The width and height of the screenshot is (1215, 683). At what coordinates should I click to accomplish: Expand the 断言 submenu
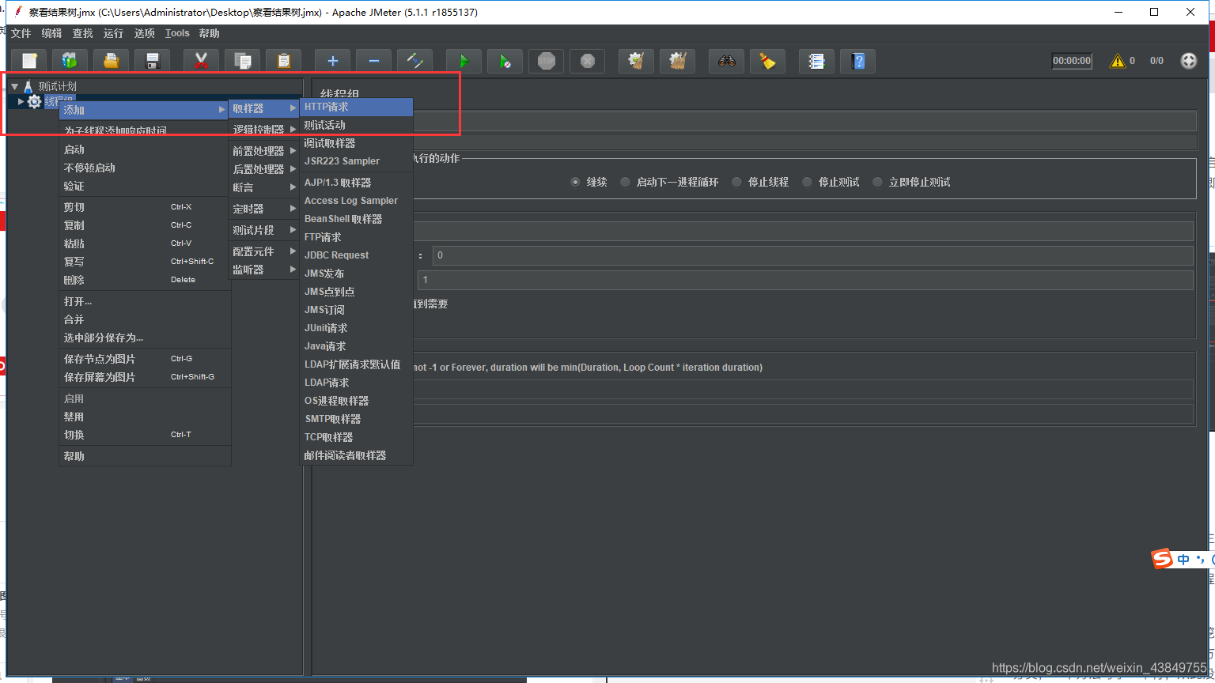(x=264, y=187)
